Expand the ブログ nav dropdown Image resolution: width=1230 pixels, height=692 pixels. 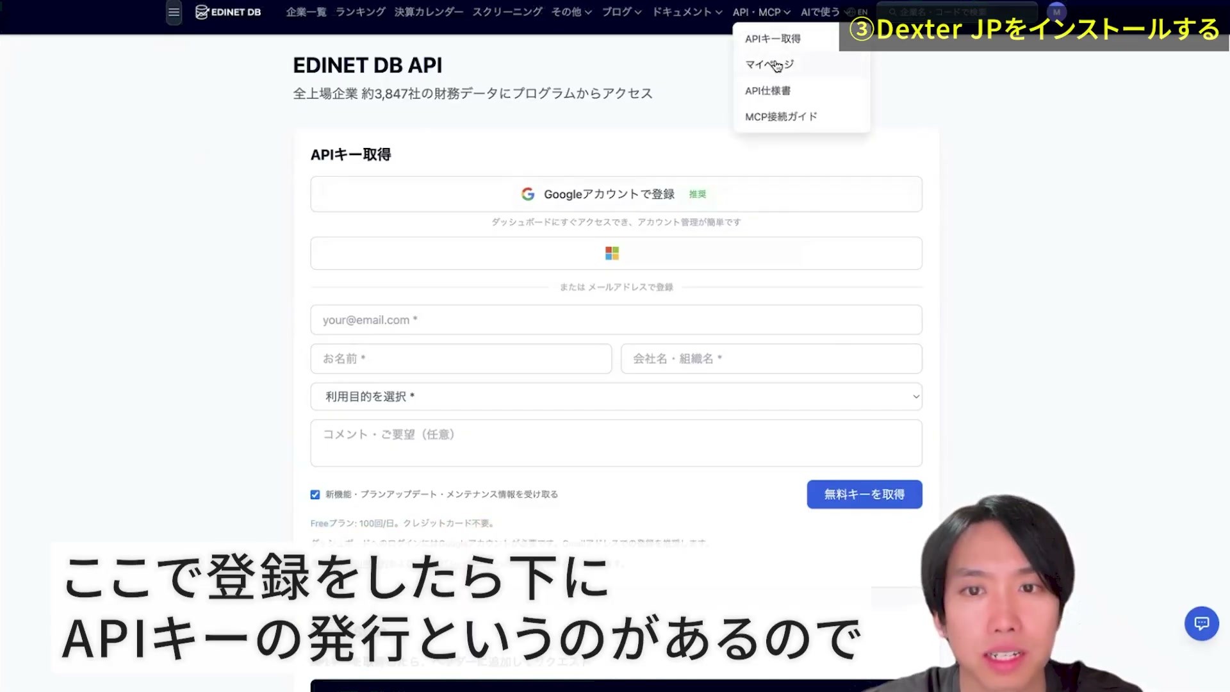click(621, 12)
